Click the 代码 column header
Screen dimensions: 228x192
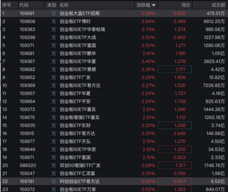tap(24, 5)
